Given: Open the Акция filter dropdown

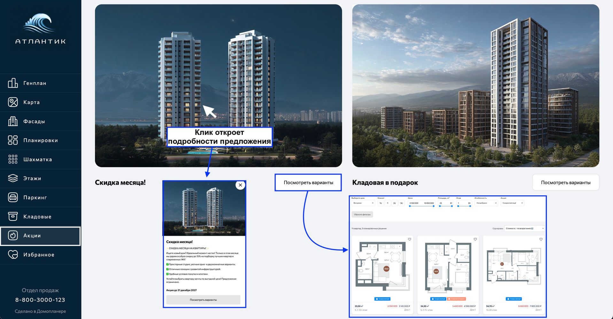Looking at the screenshot, I should click(512, 203).
